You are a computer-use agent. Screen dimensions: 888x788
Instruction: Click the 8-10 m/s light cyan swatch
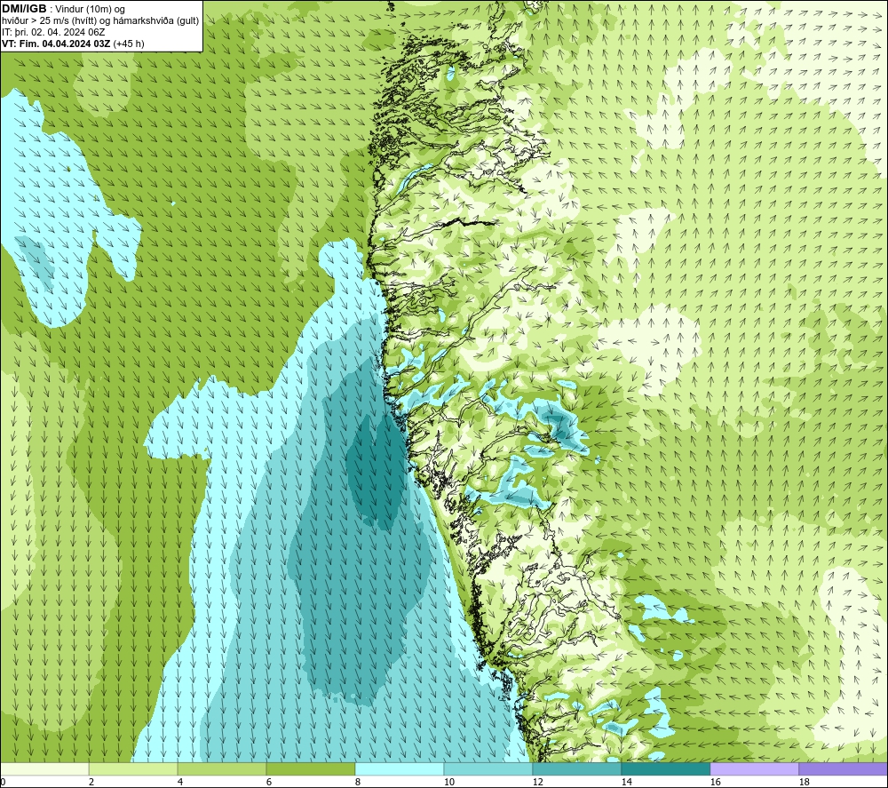point(400,768)
